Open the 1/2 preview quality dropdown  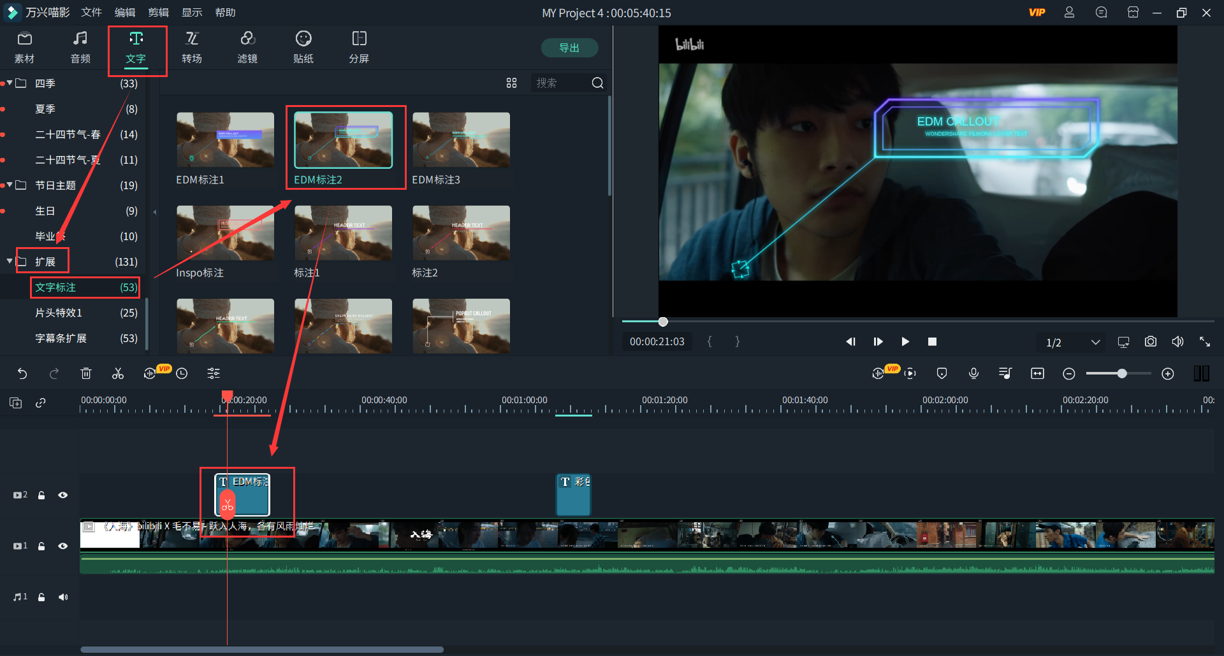point(1095,342)
